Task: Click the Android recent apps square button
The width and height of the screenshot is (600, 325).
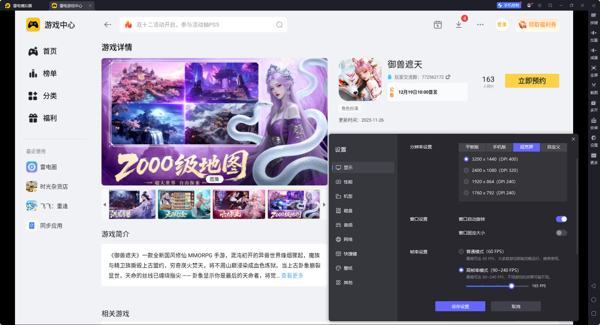Action: pyautogui.click(x=594, y=313)
